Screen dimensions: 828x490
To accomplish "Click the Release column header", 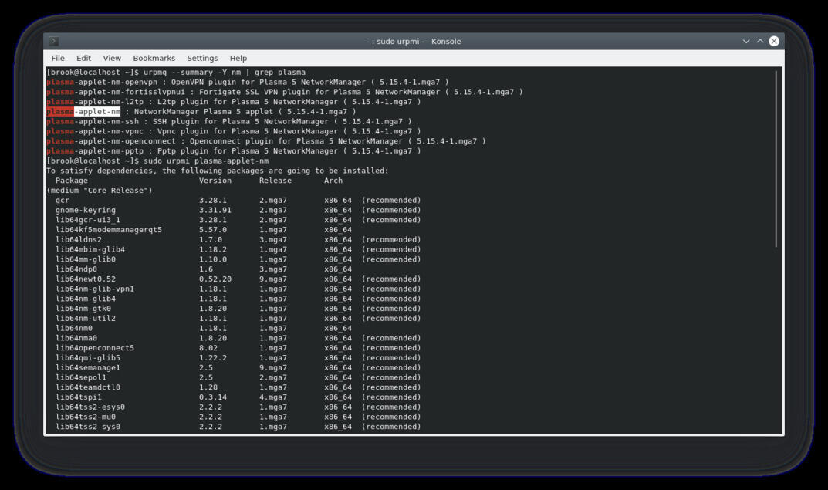I will click(275, 181).
